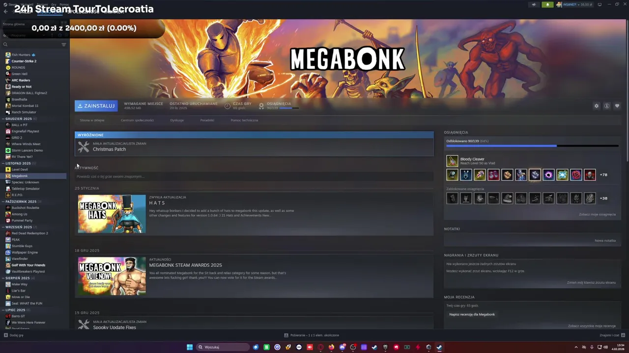Click the activity status input field
This screenshot has height=353, width=629.
[x=254, y=176]
